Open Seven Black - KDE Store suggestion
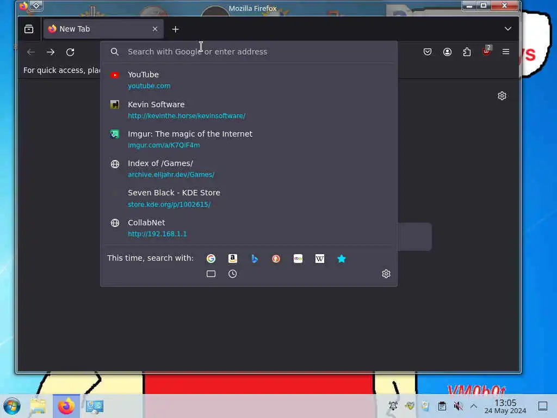 [x=249, y=198]
